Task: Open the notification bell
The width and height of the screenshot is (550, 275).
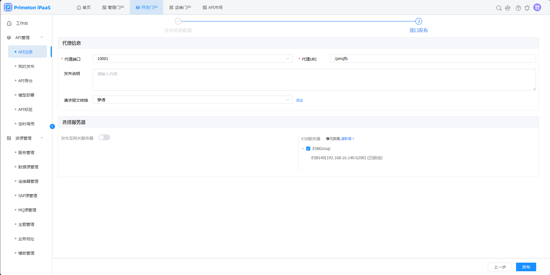Action: tap(527, 8)
